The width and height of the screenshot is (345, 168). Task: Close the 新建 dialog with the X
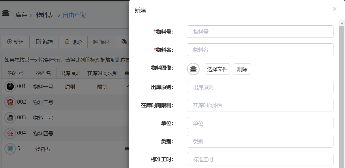click(x=335, y=9)
